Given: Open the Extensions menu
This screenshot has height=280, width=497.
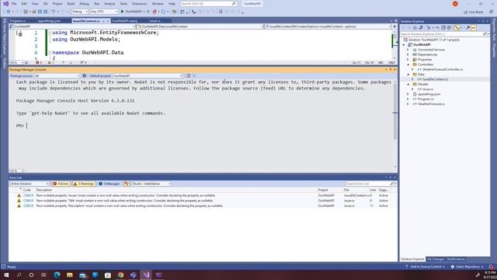Looking at the screenshot, I should (x=140, y=4).
